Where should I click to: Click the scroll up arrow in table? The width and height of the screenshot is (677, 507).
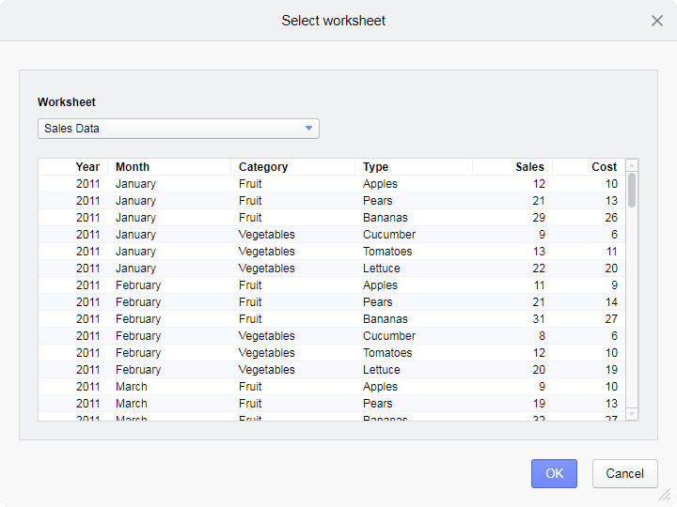pos(632,165)
